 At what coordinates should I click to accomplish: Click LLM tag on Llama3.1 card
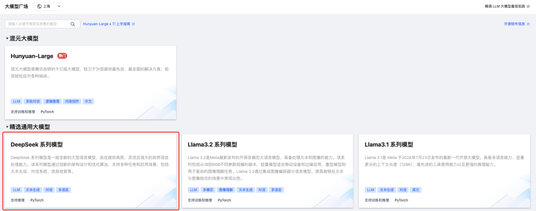(x=371, y=190)
